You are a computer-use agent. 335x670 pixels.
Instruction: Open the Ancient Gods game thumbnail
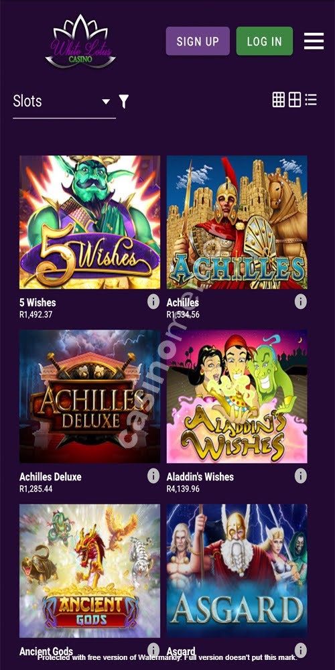[x=90, y=571]
